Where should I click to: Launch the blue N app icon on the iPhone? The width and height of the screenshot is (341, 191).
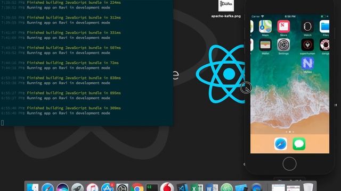tap(307, 63)
